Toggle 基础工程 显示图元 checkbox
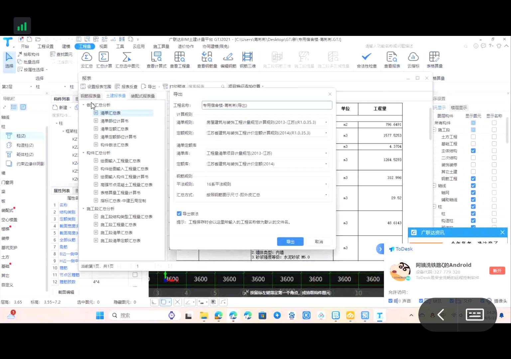Screen dimensions: 511x359 tap(473, 144)
